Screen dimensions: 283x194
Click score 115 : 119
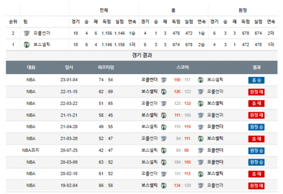click(183, 127)
